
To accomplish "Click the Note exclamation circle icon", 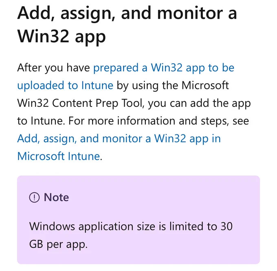I will click(x=34, y=197).
